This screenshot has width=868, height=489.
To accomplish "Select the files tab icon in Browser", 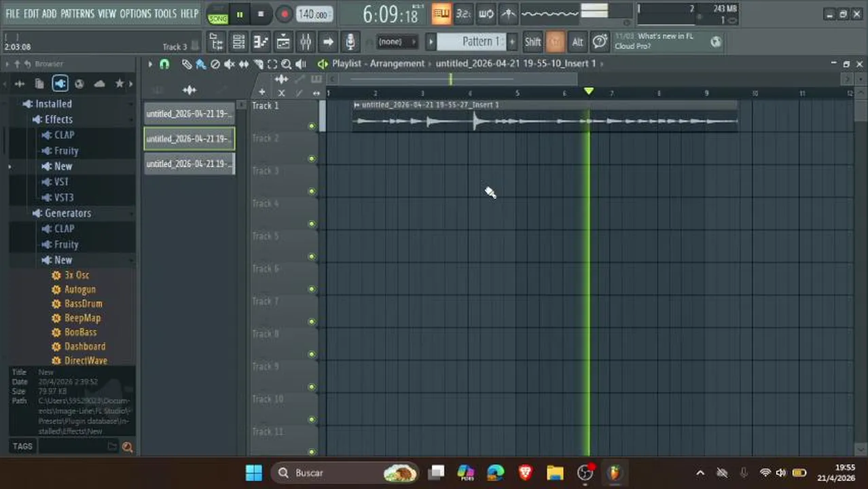I will tap(39, 84).
